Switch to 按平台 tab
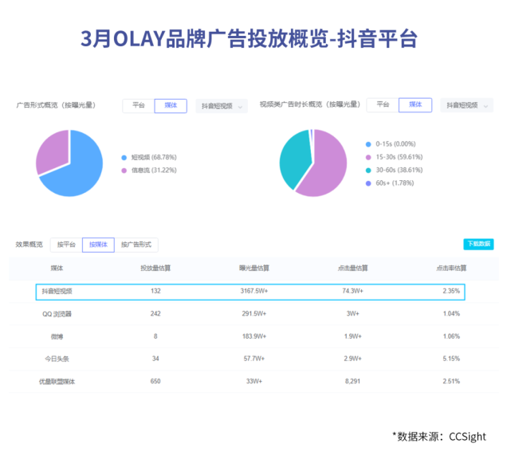This screenshot has width=511, height=467. pos(66,245)
